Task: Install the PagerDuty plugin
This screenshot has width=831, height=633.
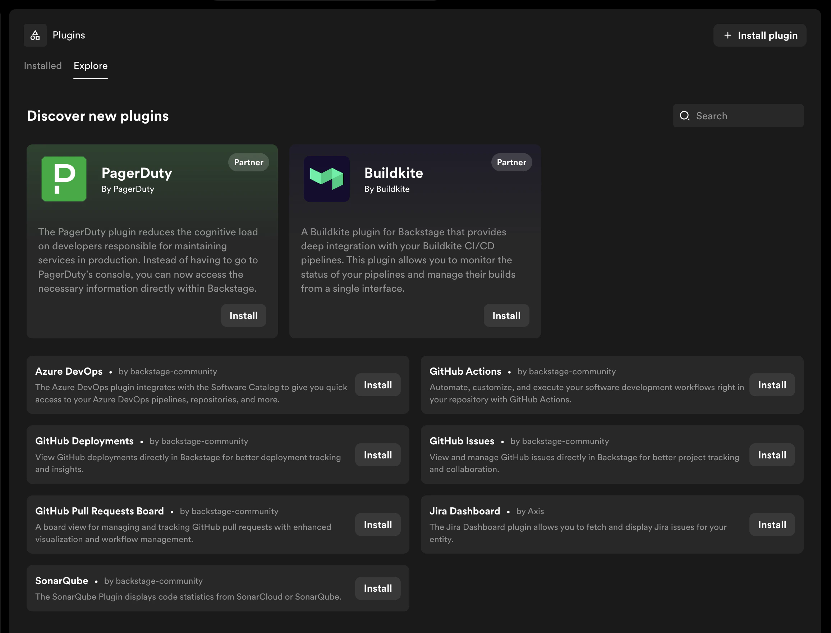Action: click(243, 315)
